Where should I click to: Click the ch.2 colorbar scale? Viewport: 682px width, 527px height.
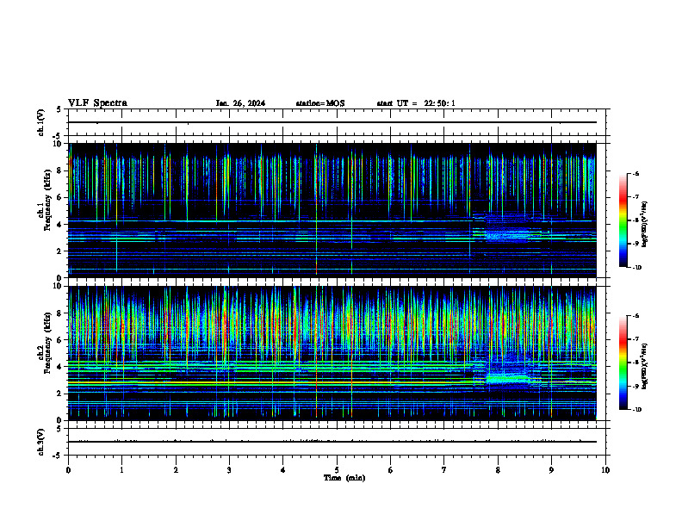pyautogui.click(x=623, y=363)
